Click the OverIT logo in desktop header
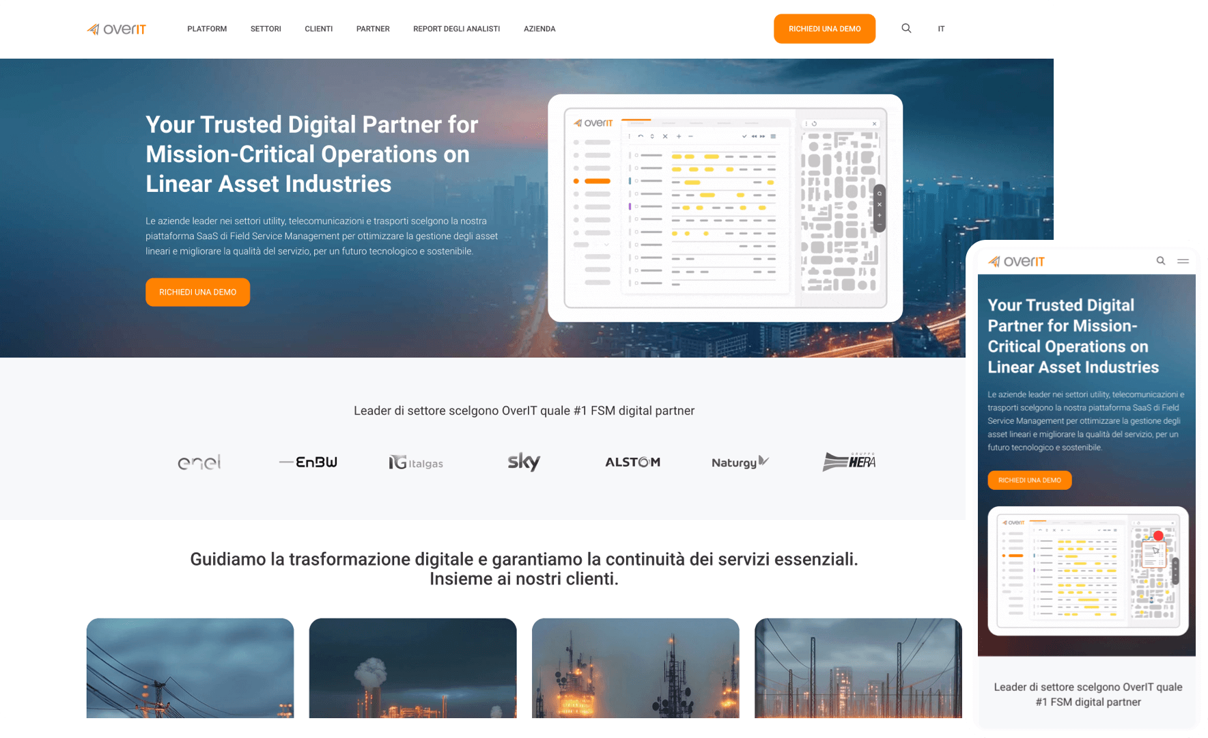Viewport: 1208px width, 738px height. point(116,29)
